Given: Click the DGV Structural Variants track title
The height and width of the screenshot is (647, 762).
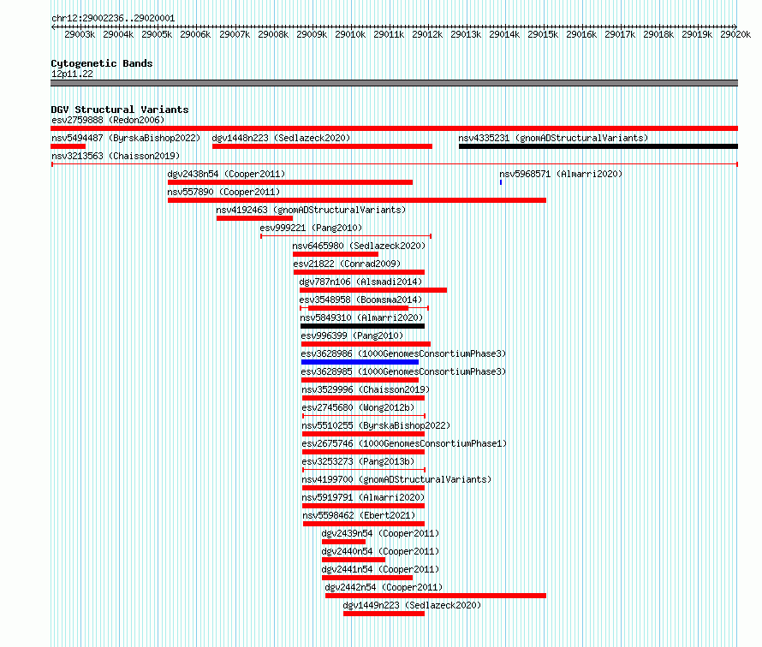Looking at the screenshot, I should pyautogui.click(x=120, y=110).
